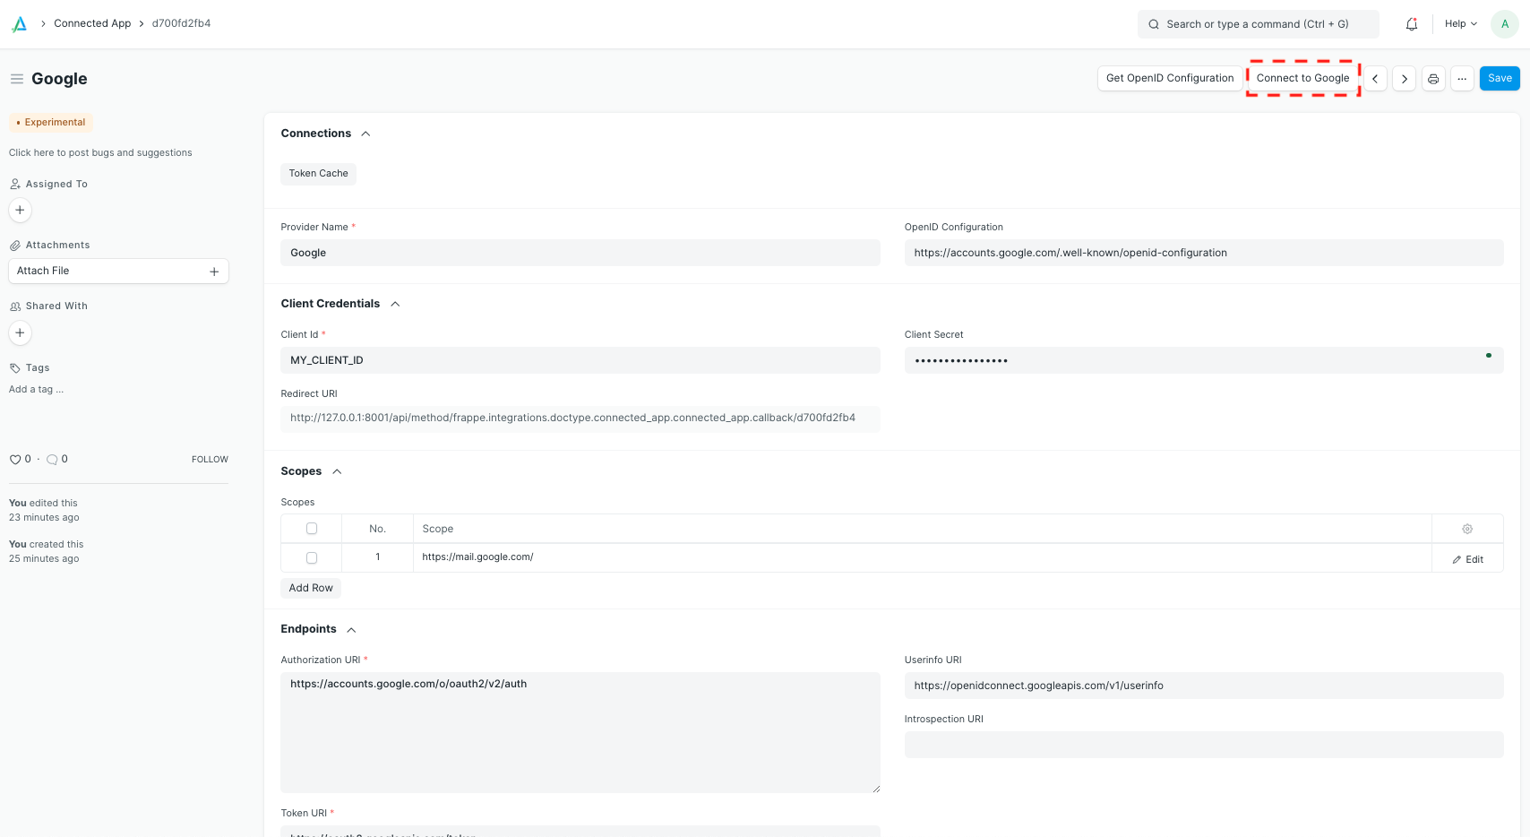The height and width of the screenshot is (837, 1530).
Task: Click the search command bar
Action: 1258,24
